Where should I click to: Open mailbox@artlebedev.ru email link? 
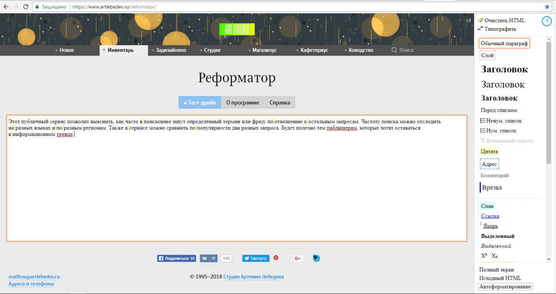tap(34, 277)
